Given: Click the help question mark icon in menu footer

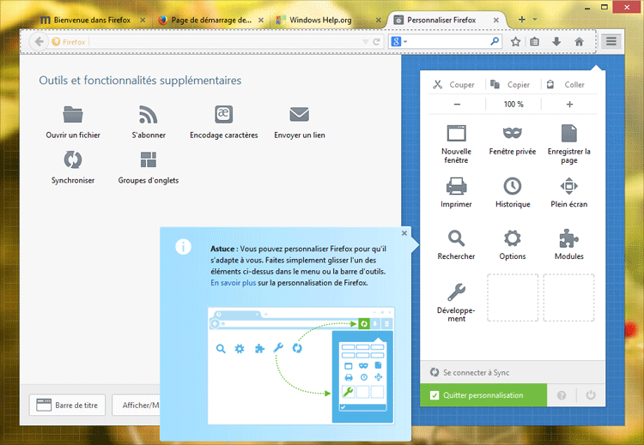Looking at the screenshot, I should pyautogui.click(x=562, y=395).
